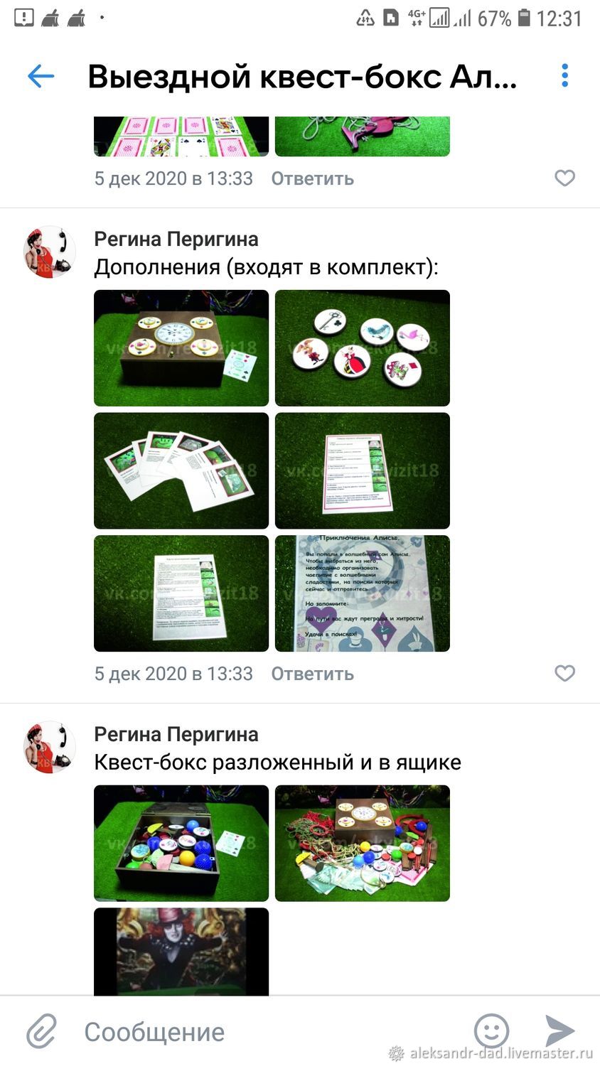Open Регина Перигина avatar on Дополнения comment
This screenshot has height=1066, width=600.
click(x=50, y=252)
